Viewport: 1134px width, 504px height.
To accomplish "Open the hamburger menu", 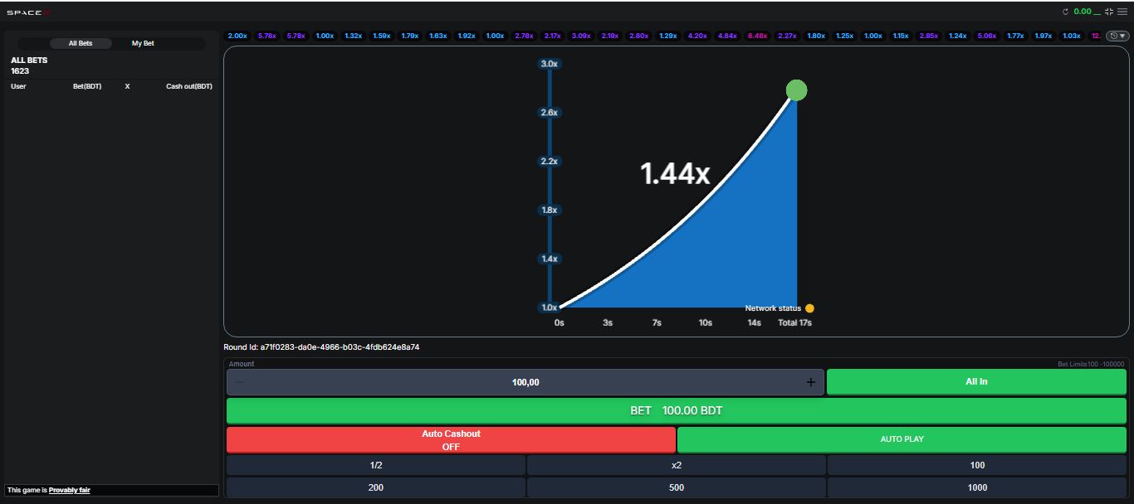I will click(x=1122, y=12).
